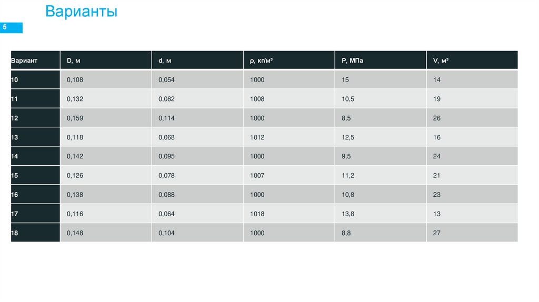Viewport: 539px width, 302px height.
Task: Click the row label for variant 14
Action: pyautogui.click(x=15, y=156)
